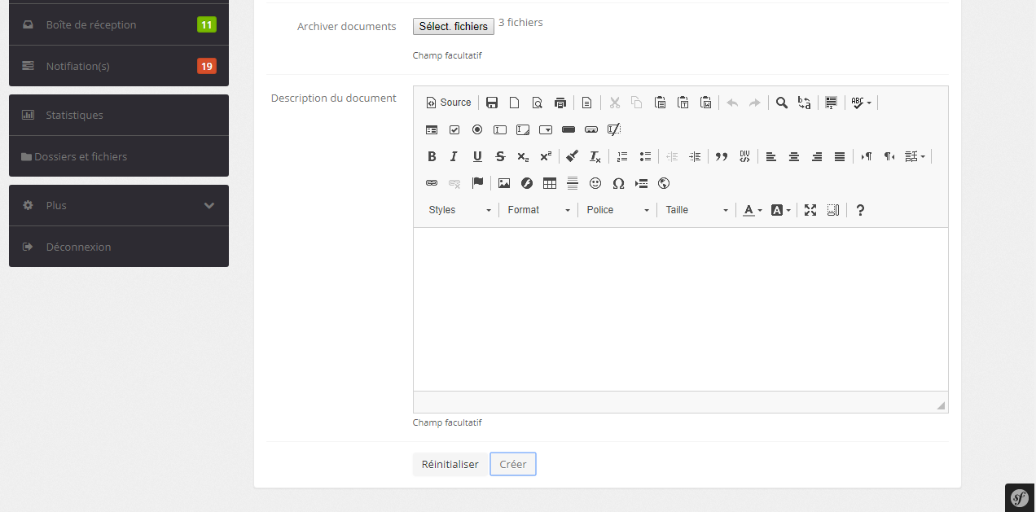The height and width of the screenshot is (512, 1036).
Task: Insert a table using the Table icon
Action: 550,183
